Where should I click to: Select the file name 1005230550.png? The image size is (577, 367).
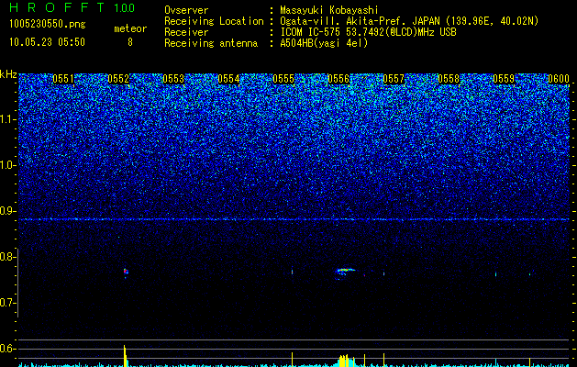pyautogui.click(x=48, y=25)
